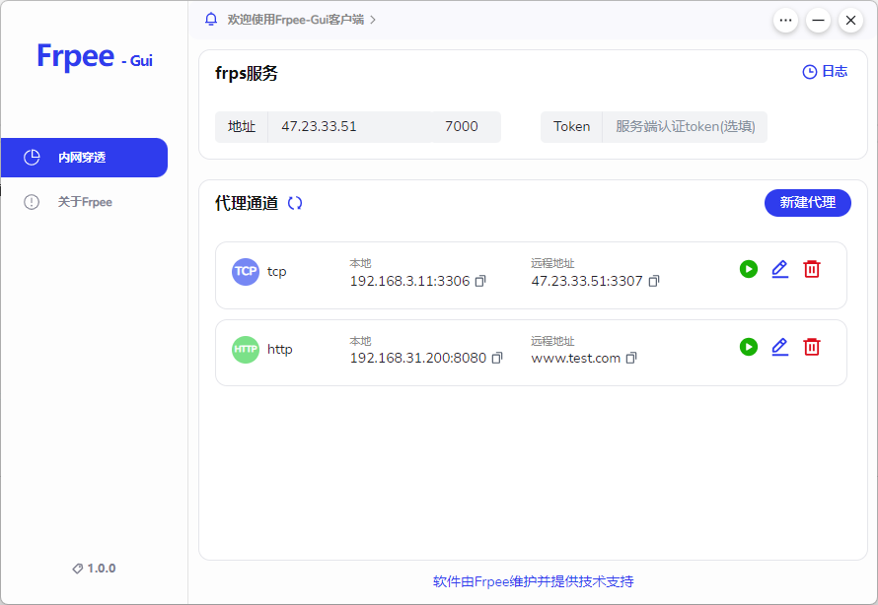The image size is (878, 605).
Task: Copy local address 192.168.3.11:3306
Action: (481, 281)
